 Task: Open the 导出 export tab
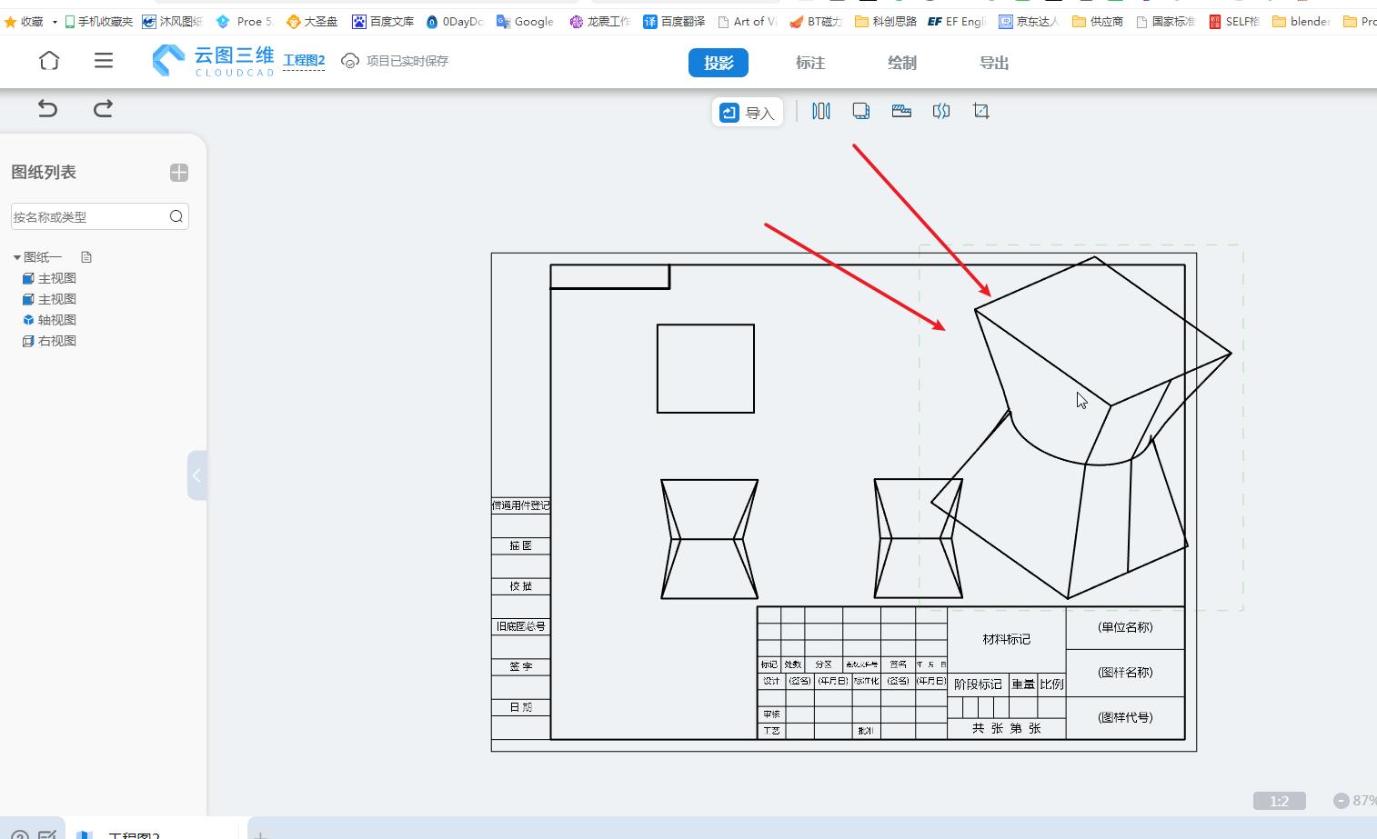coord(993,63)
